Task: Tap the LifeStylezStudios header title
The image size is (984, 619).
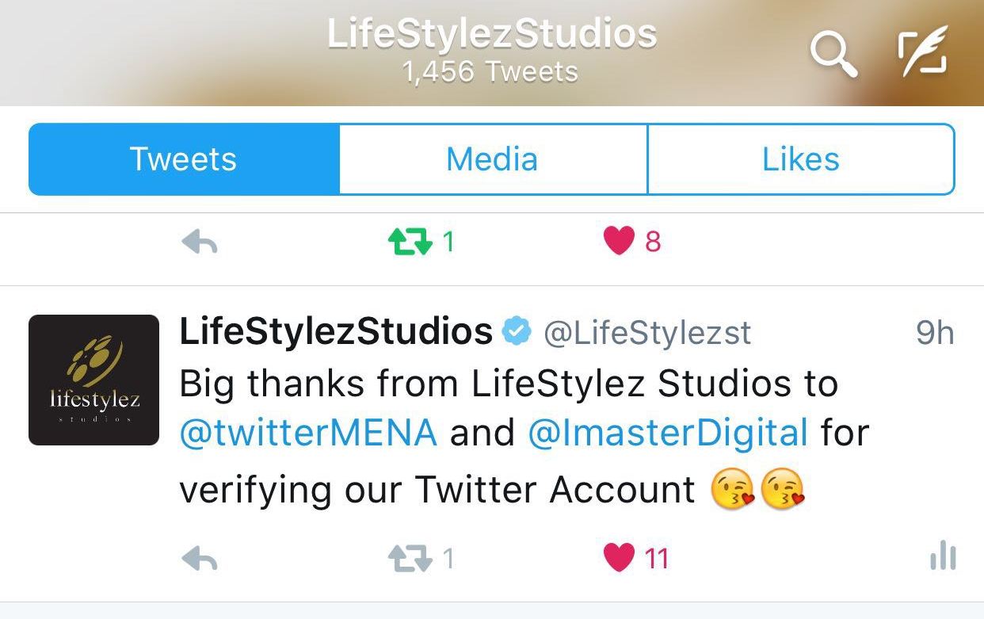Action: pyautogui.click(x=492, y=34)
